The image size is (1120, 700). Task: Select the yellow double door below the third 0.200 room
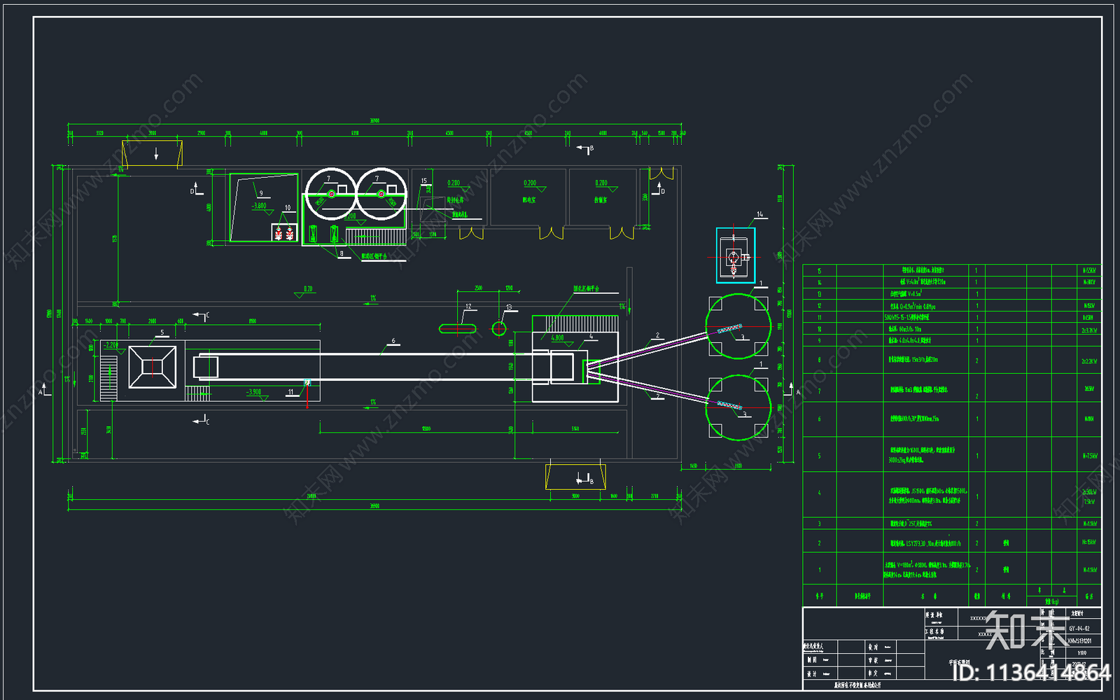622,233
